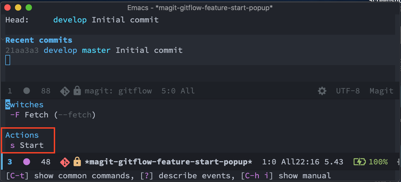Collapse the Recent commits section arrow
401x182 pixels.
pyautogui.click(x=2, y=40)
